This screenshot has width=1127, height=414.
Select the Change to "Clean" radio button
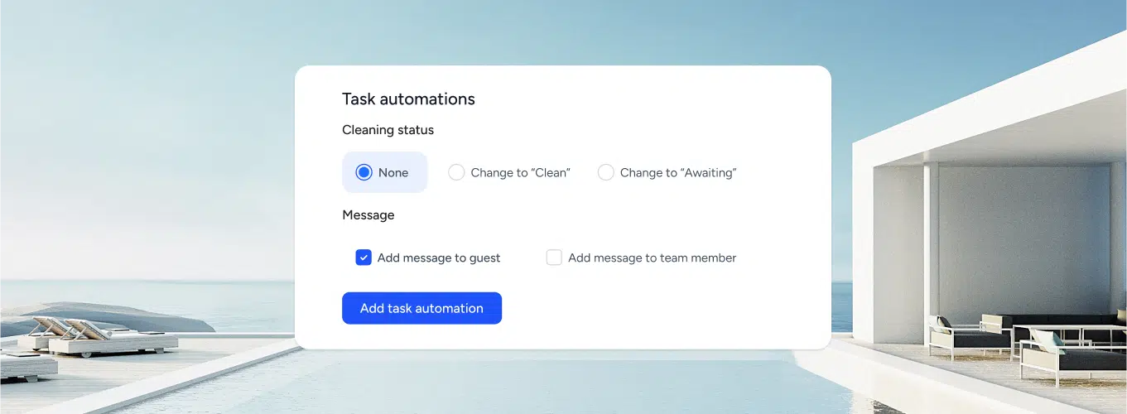coord(456,172)
